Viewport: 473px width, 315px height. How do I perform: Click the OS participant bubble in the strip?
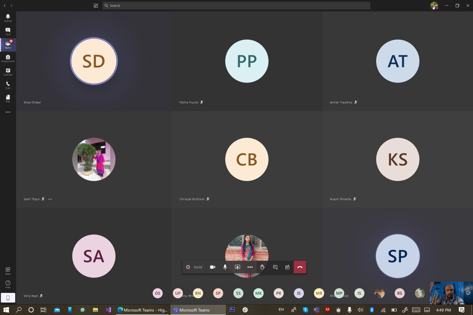tap(158, 293)
